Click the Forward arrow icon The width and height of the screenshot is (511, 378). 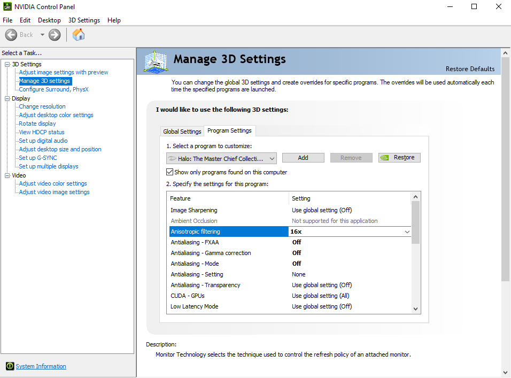tap(55, 35)
